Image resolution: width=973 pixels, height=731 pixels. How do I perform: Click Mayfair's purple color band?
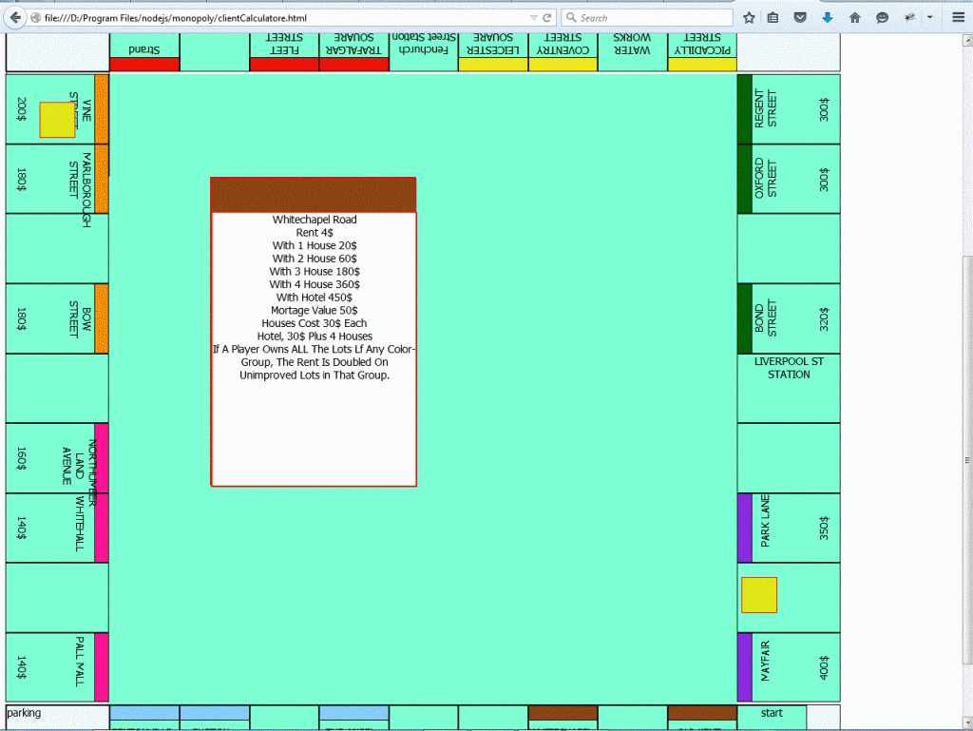click(745, 667)
